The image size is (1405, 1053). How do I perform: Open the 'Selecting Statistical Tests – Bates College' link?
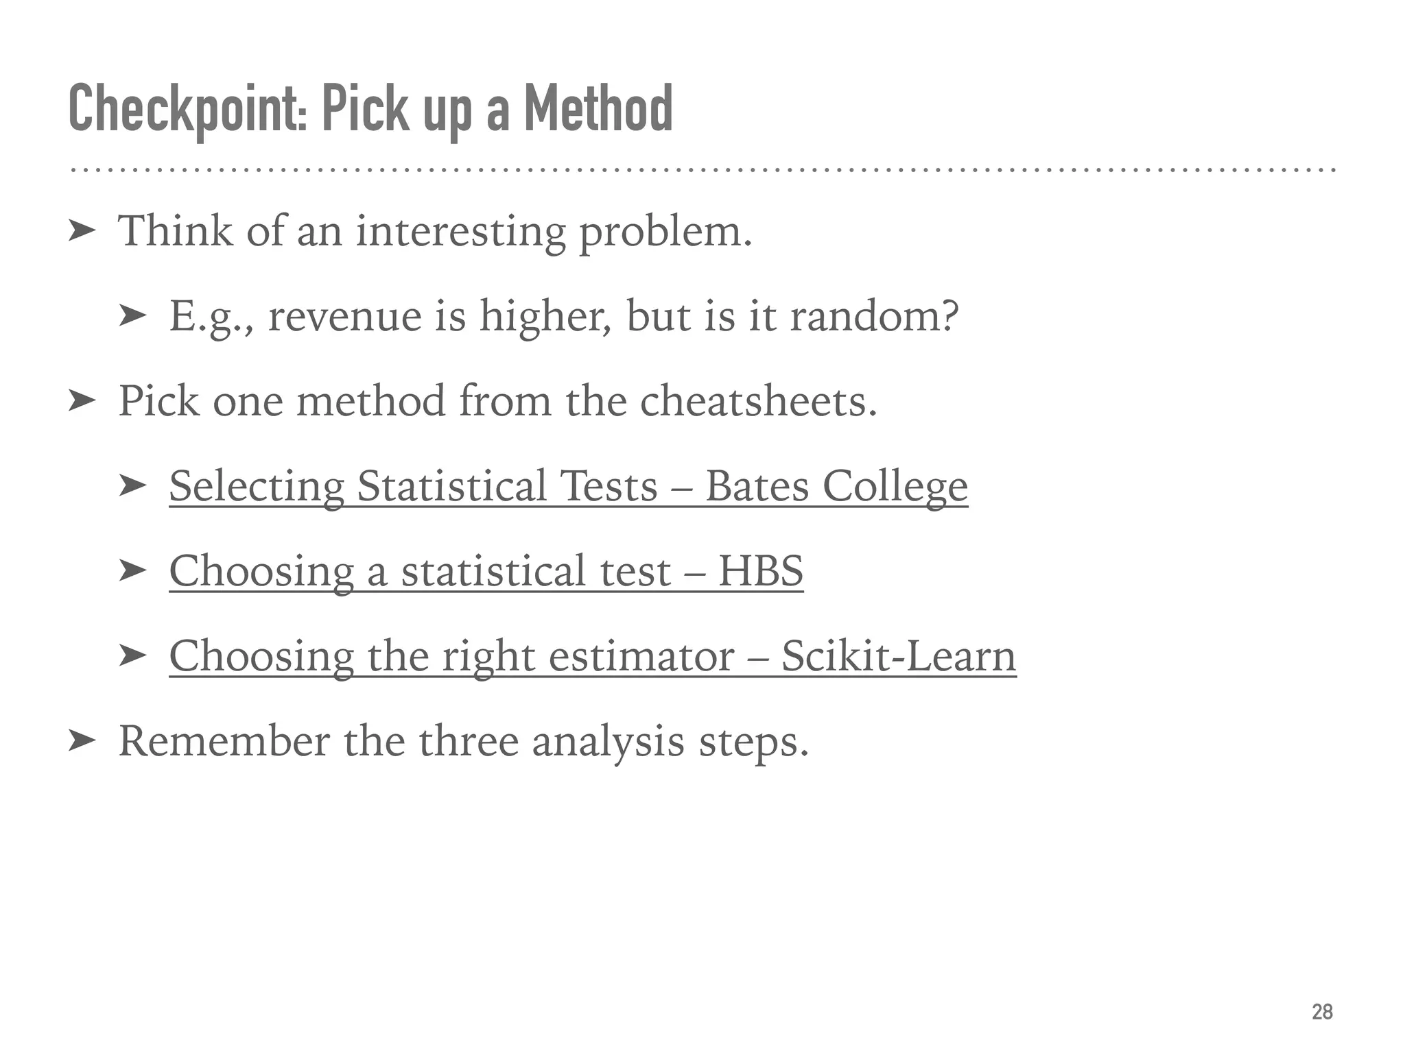click(x=568, y=486)
